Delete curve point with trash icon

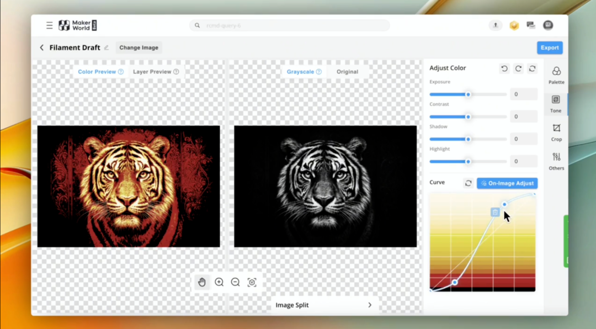point(495,213)
